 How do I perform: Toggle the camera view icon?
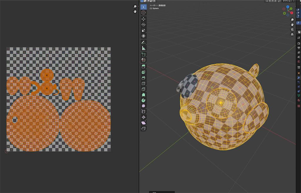[292, 30]
